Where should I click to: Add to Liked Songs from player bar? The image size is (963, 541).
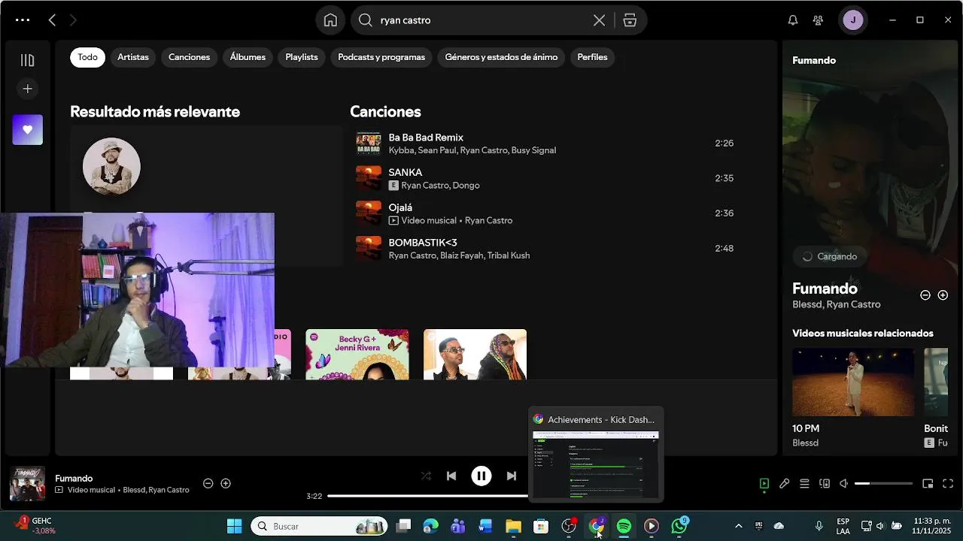click(x=226, y=484)
